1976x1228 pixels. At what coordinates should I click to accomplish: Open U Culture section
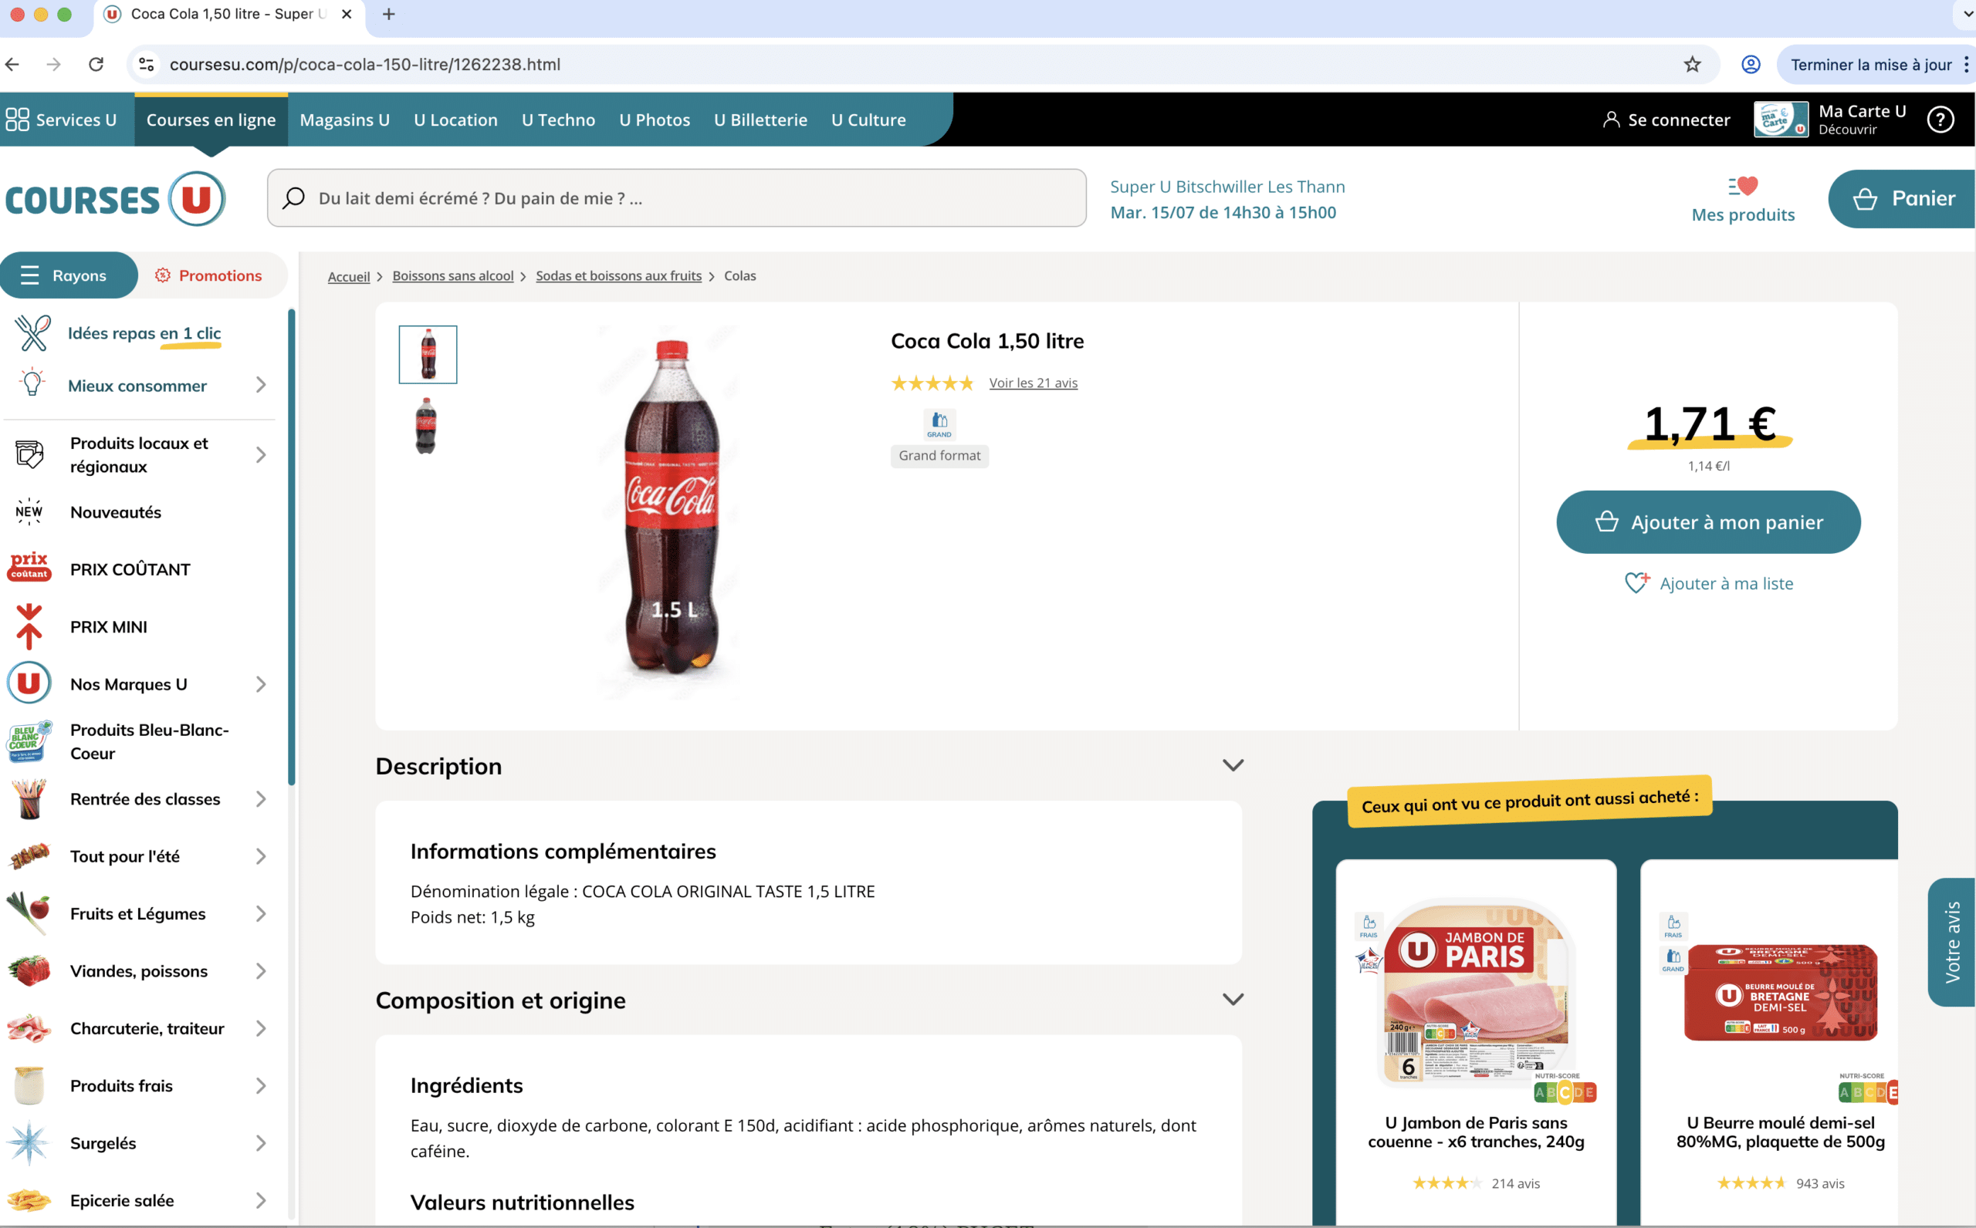[x=868, y=120]
